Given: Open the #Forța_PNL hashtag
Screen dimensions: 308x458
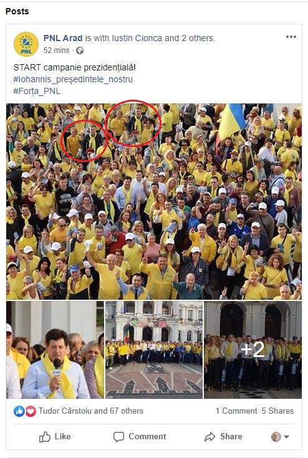Looking at the screenshot, I should click(x=37, y=92).
